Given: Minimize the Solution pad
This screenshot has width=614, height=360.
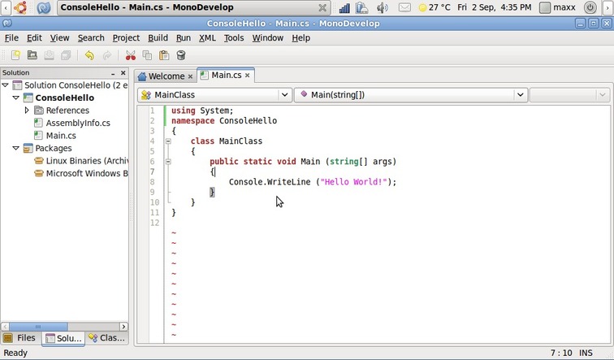Looking at the screenshot, I should 113,73.
